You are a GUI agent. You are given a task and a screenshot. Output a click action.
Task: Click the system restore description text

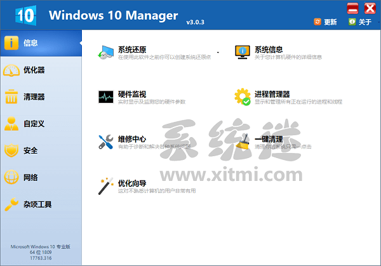(164, 57)
